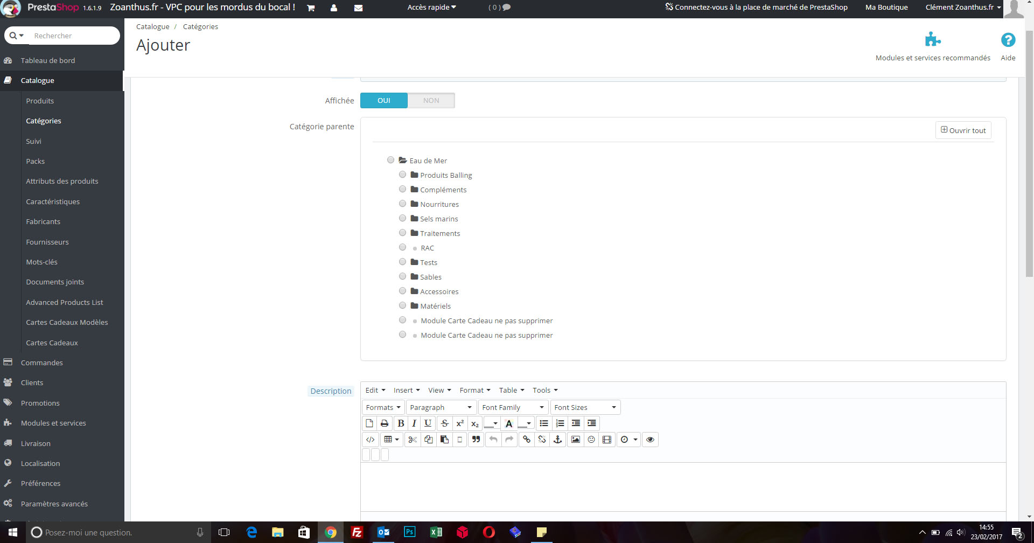Open the editor Tools menu
The width and height of the screenshot is (1034, 543).
[x=545, y=391]
